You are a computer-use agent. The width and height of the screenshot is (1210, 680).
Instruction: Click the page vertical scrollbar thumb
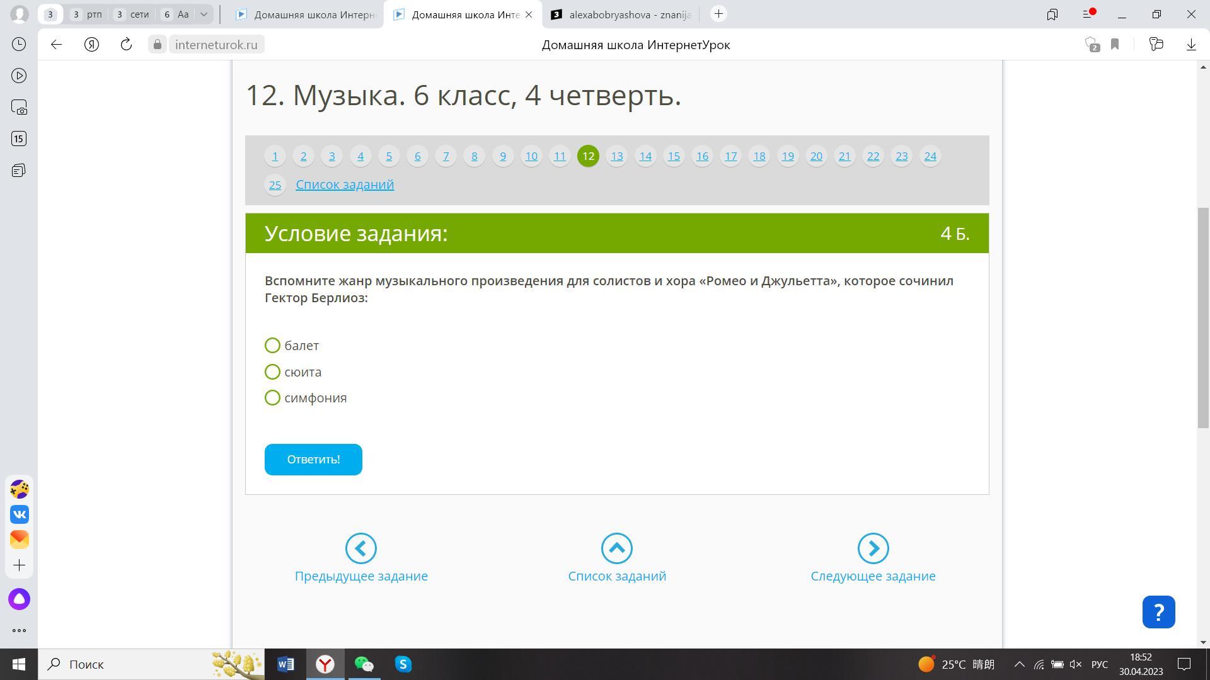pyautogui.click(x=1203, y=318)
